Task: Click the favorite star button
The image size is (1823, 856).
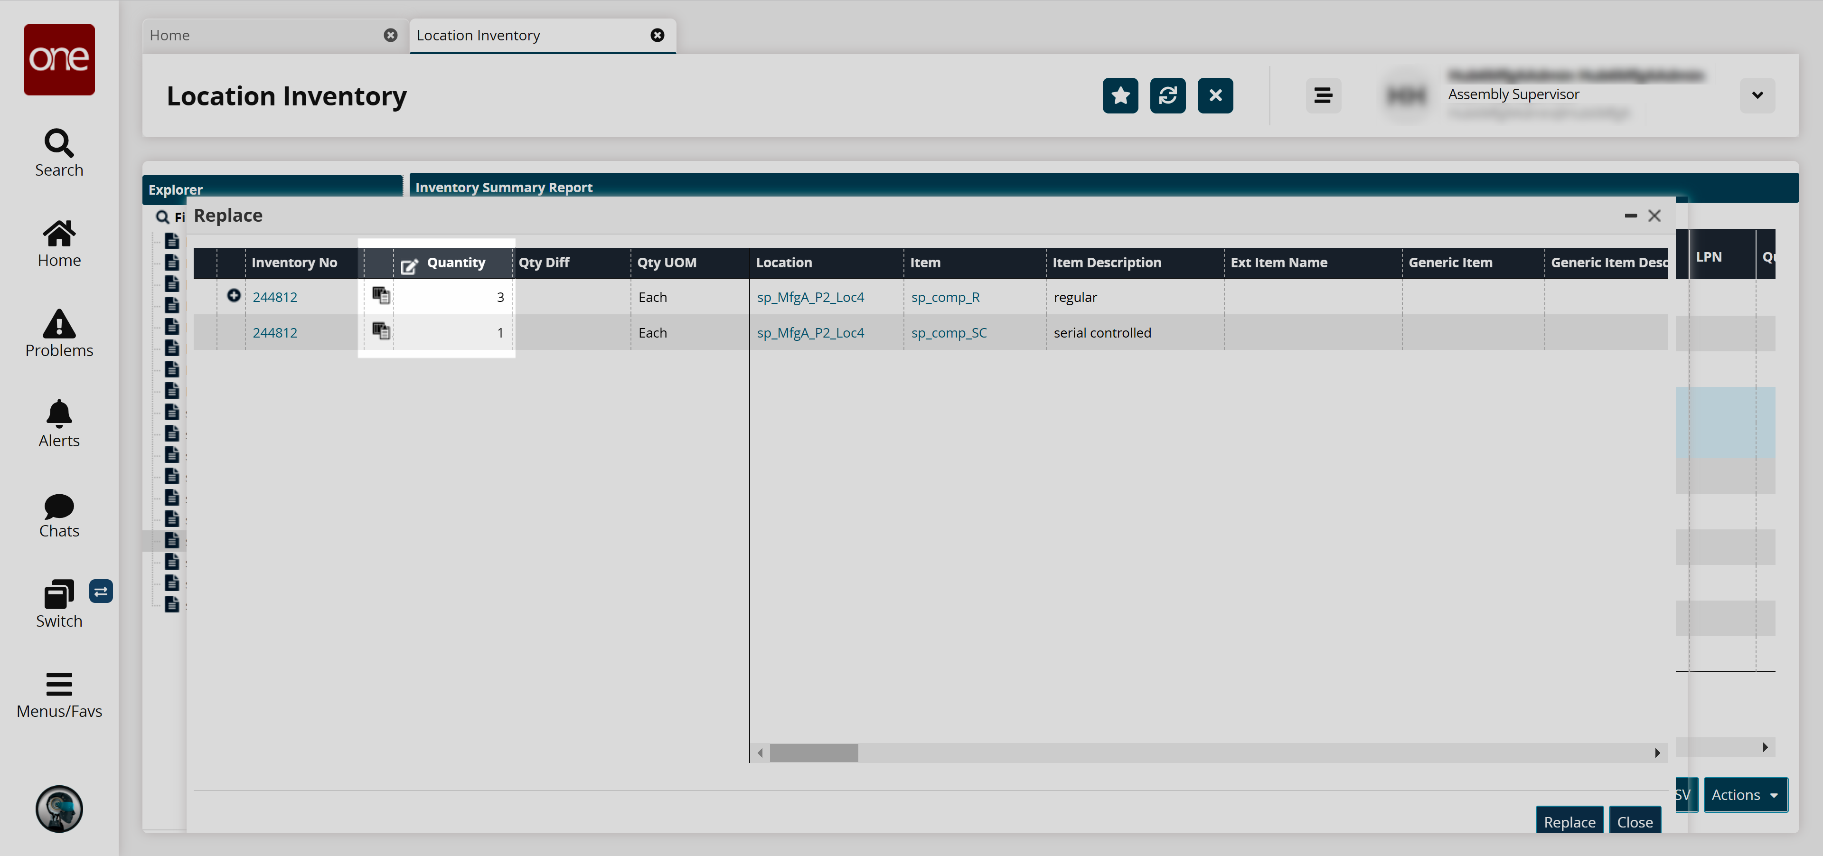Action: pyautogui.click(x=1119, y=95)
